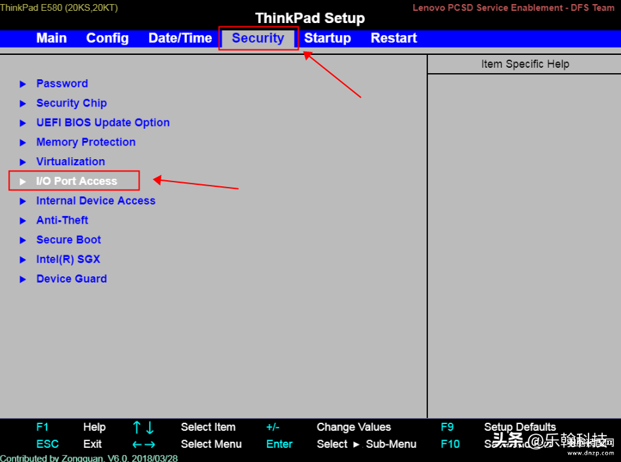Viewport: 621px width, 462px height.
Task: Open the Intel(R) SGX submenu
Action: [68, 259]
